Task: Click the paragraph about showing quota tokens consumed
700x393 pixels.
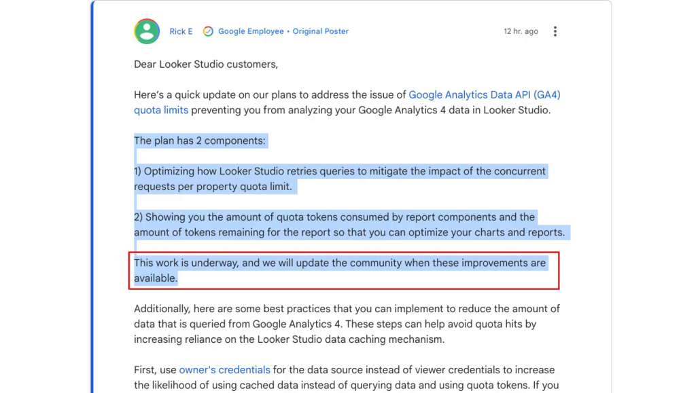Action: (x=349, y=225)
